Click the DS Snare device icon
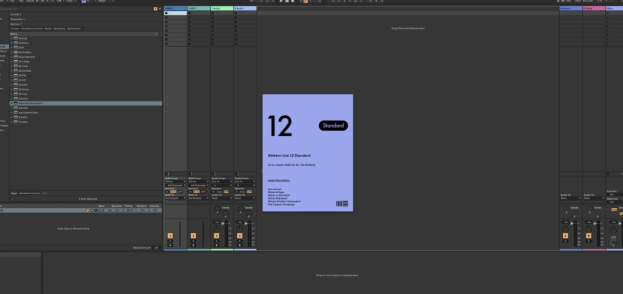623x294 pixels. [16, 89]
